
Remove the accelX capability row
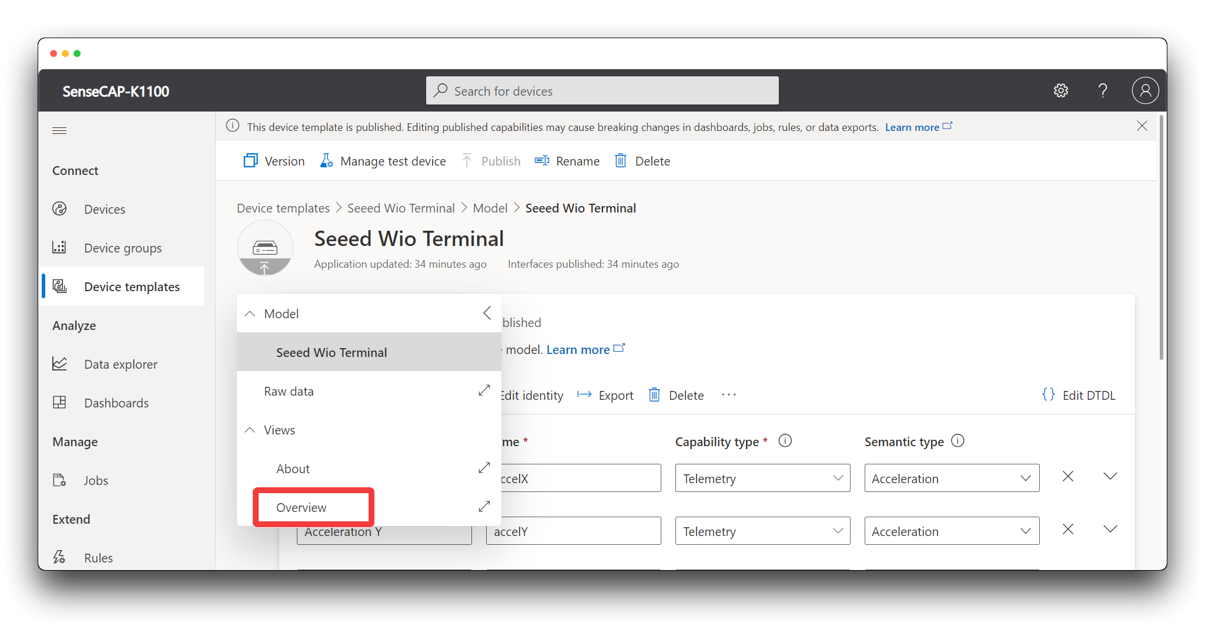pyautogui.click(x=1068, y=476)
